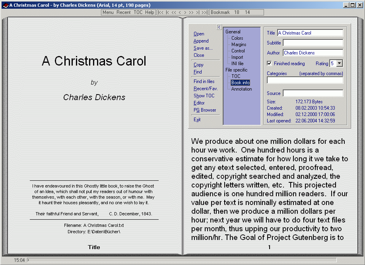Click the Bookmark toolbar button
Image resolution: width=365 pixels, height=265 pixels.
tap(220, 12)
